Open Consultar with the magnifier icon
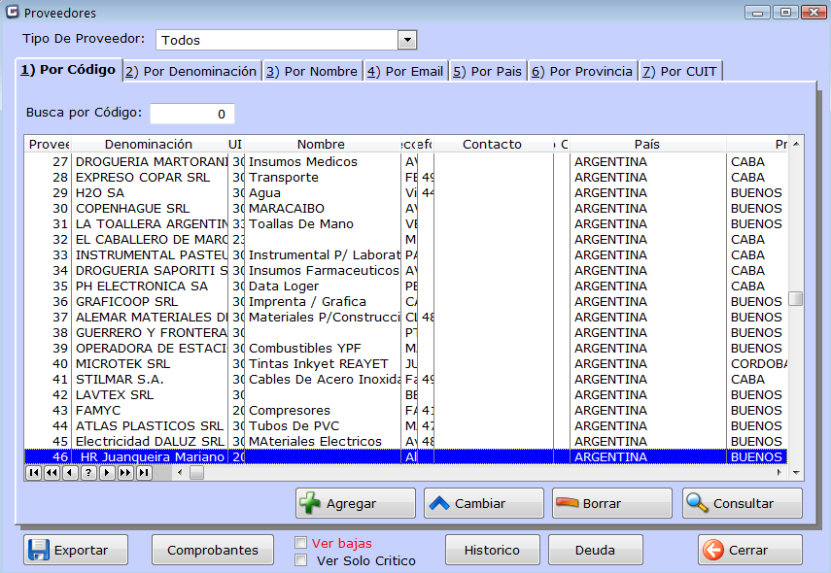 [x=697, y=503]
